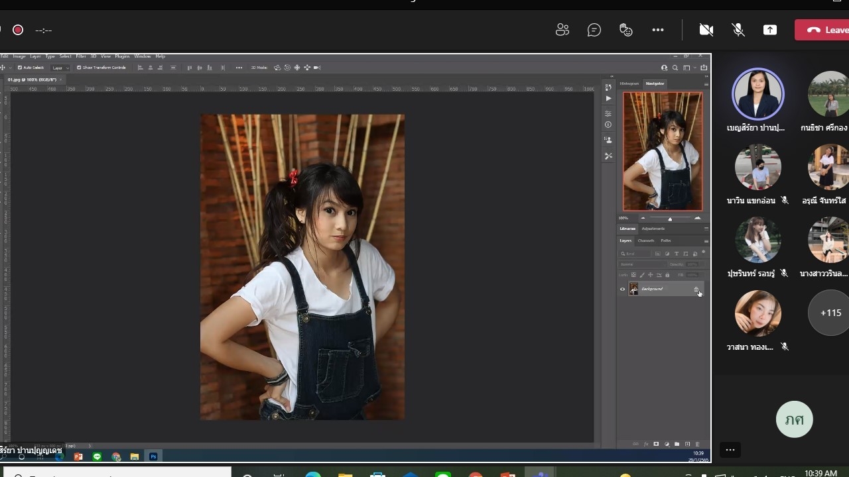Open Photoshop 3D menu
Image resolution: width=849 pixels, height=477 pixels.
pos(94,56)
